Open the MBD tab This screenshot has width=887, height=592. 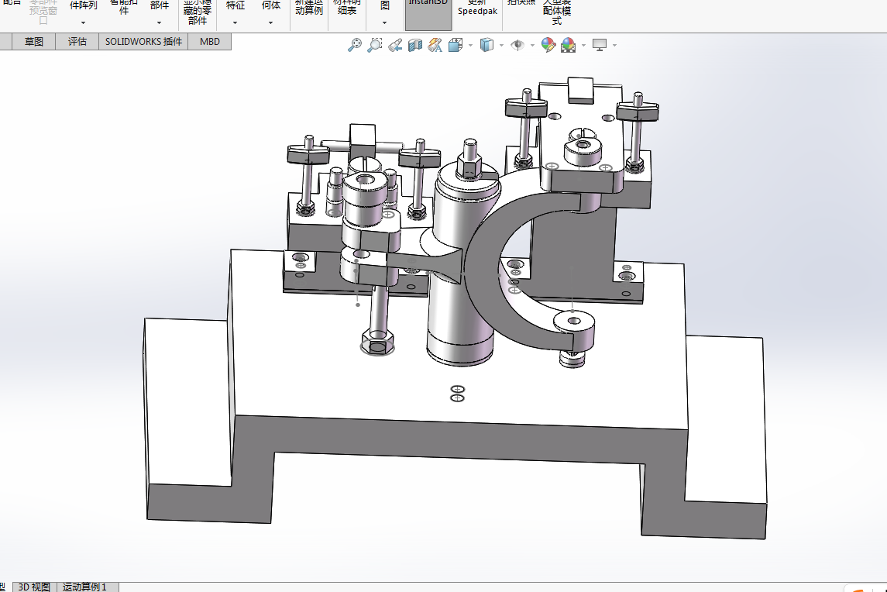210,41
